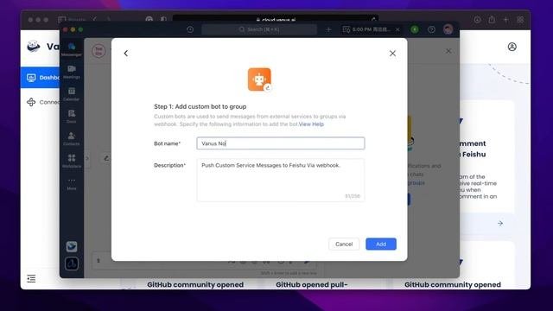Open the Feishu user profile avatar
The image size is (553, 311).
(448, 29)
